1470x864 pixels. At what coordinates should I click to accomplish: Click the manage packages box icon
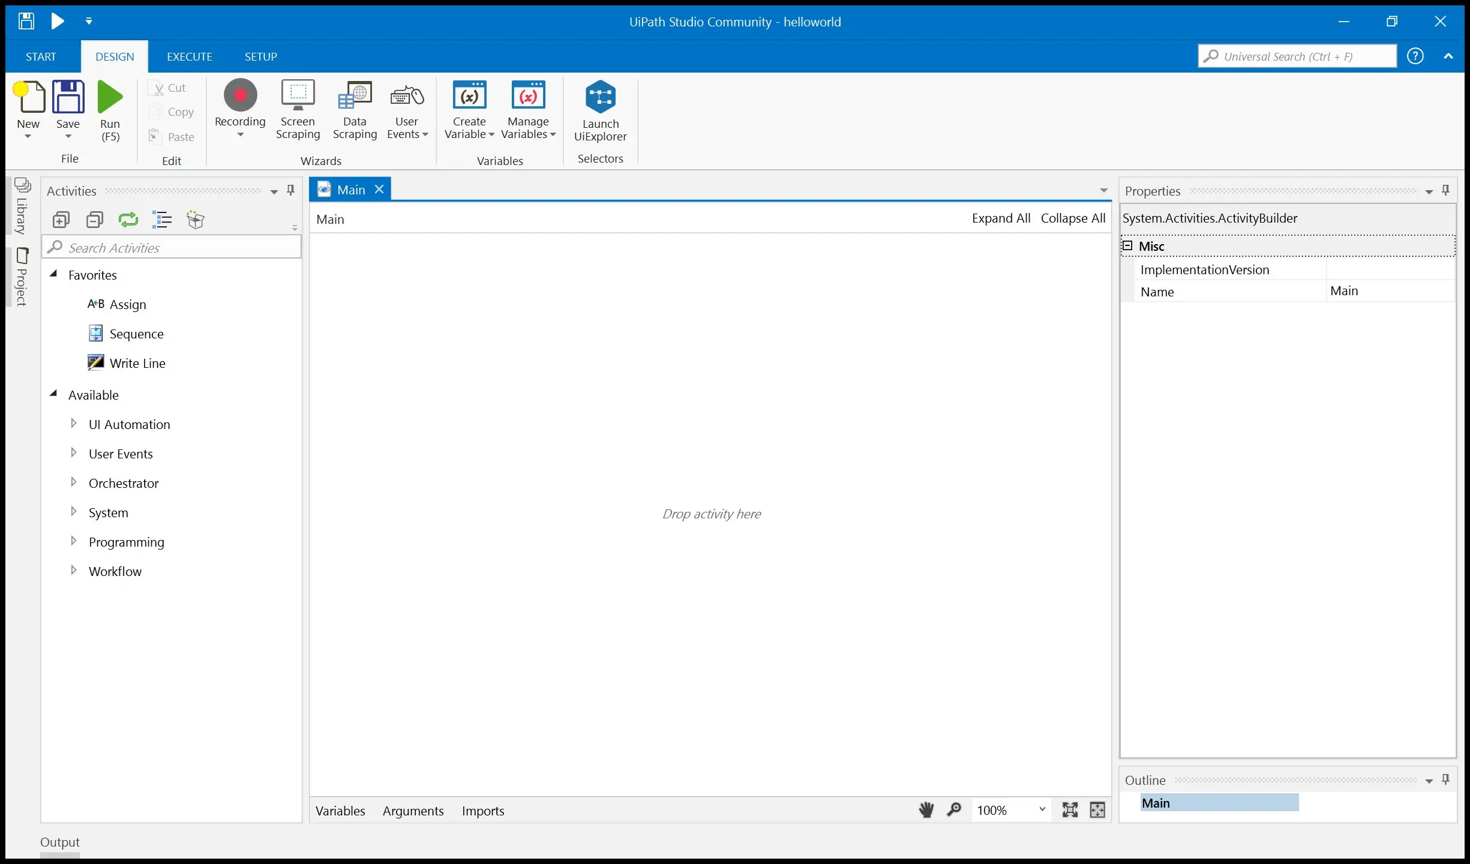[196, 220]
